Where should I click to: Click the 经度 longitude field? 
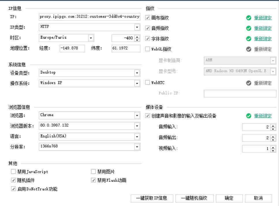pyautogui.click(x=72, y=48)
